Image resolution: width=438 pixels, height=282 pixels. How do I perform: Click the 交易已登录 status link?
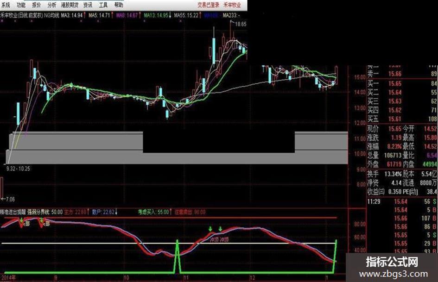209,5
